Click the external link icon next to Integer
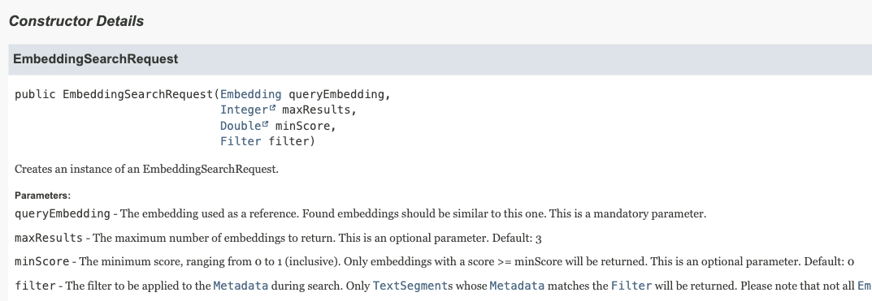 [272, 108]
